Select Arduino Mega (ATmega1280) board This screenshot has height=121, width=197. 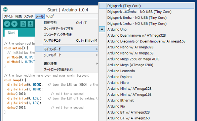146,65
